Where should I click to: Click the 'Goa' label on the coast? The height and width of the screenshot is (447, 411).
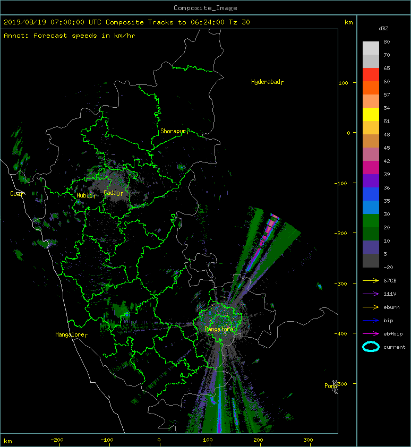coord(17,194)
